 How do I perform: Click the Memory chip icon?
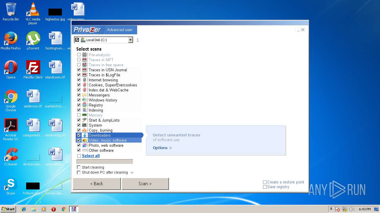tap(85, 115)
